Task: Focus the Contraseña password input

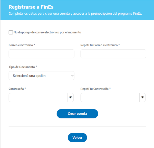Action: pyautogui.click(x=38, y=97)
